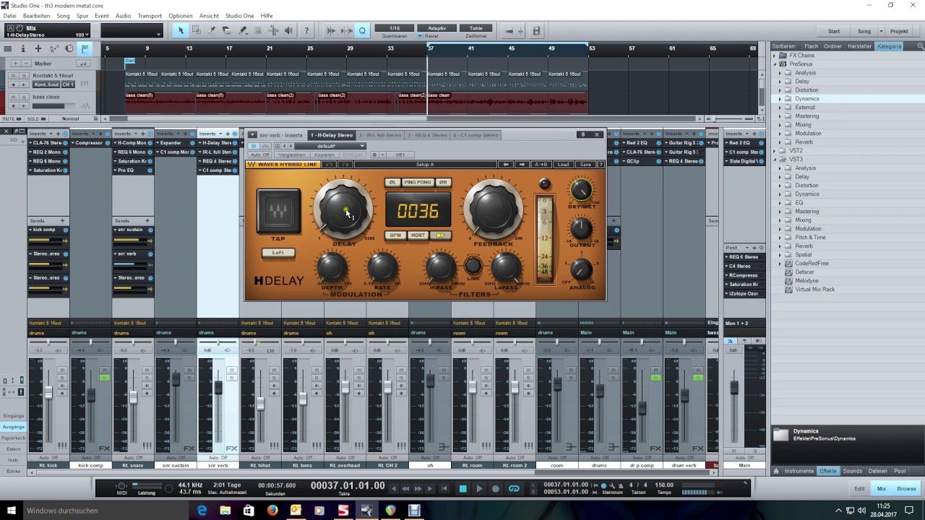Image resolution: width=925 pixels, height=520 pixels.
Task: Click the play button in transport
Action: point(479,489)
